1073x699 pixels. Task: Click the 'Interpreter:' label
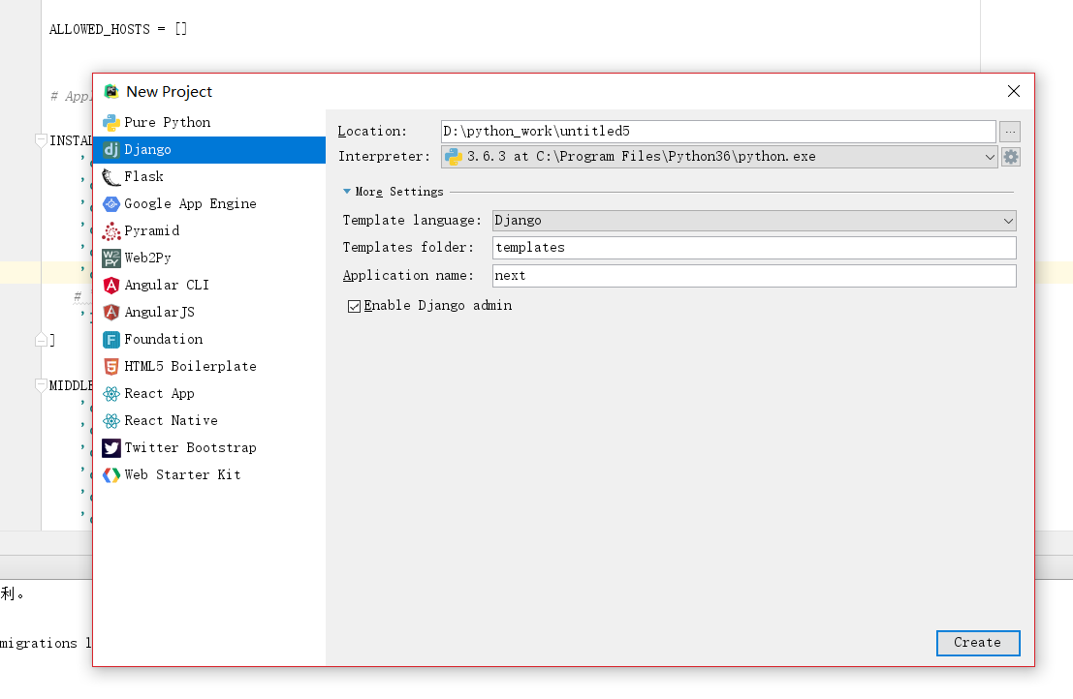(x=384, y=157)
